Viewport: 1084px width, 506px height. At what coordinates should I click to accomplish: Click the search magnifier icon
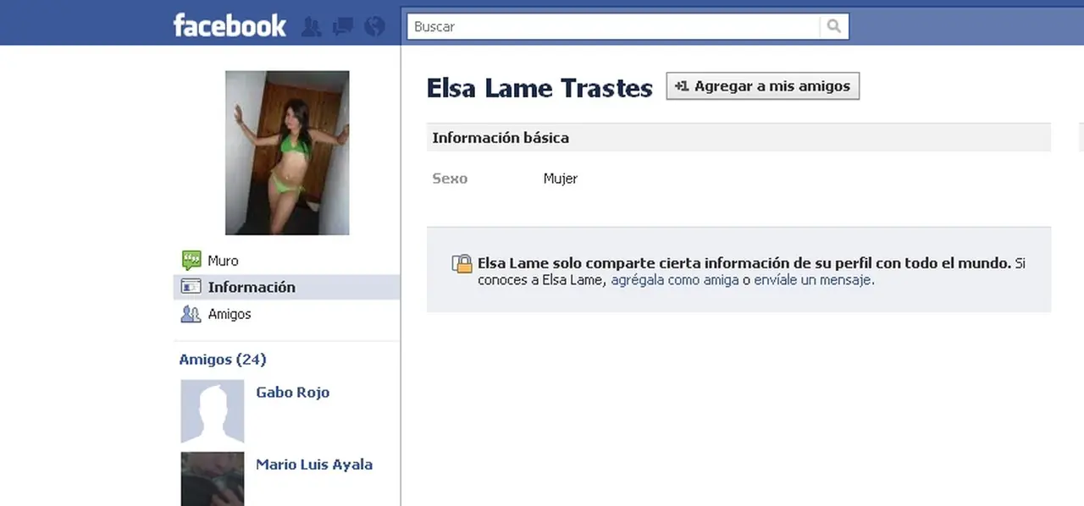[x=834, y=26]
